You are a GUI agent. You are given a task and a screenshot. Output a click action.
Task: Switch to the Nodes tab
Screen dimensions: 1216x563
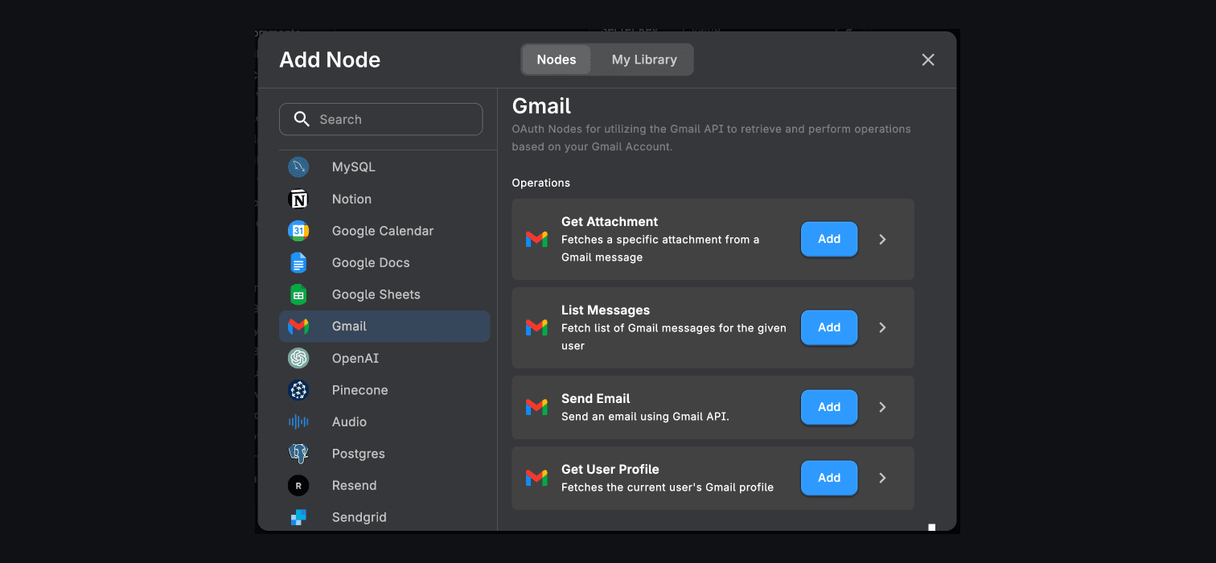pyautogui.click(x=557, y=60)
